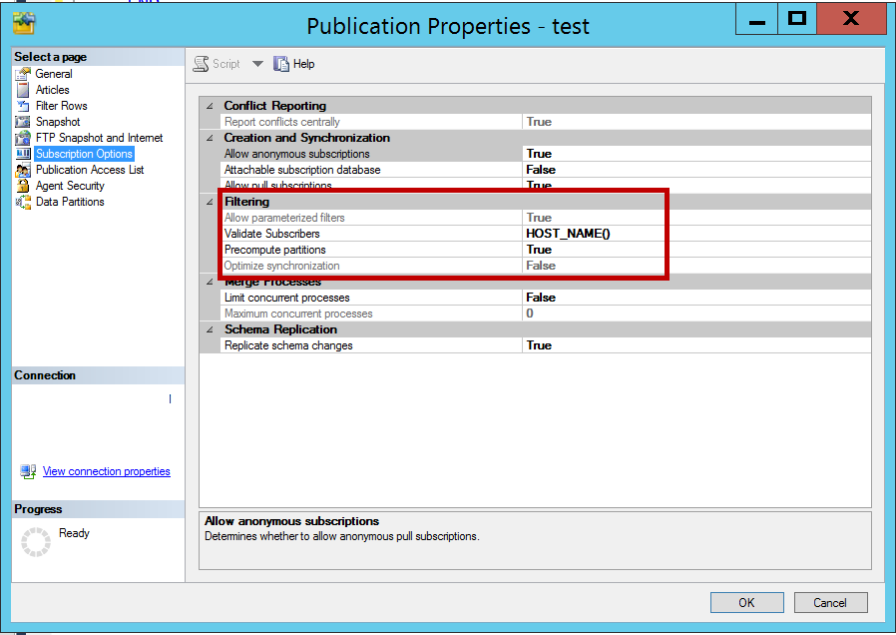Click the Agent Security lock icon

pos(23,186)
